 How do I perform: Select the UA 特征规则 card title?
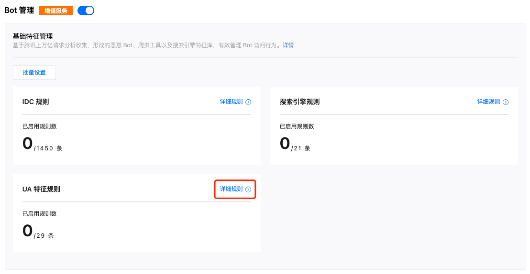coord(41,189)
